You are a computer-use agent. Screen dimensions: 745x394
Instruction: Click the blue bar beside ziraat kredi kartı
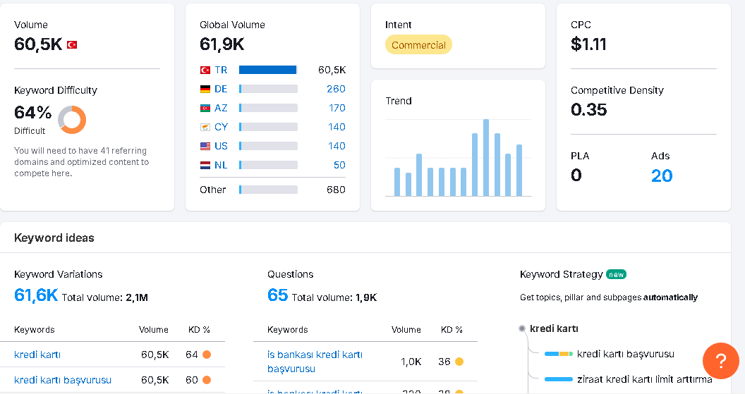click(x=558, y=379)
